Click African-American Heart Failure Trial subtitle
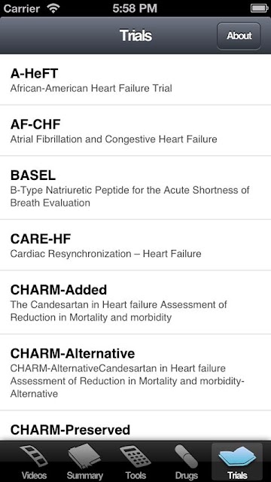 coord(91,88)
